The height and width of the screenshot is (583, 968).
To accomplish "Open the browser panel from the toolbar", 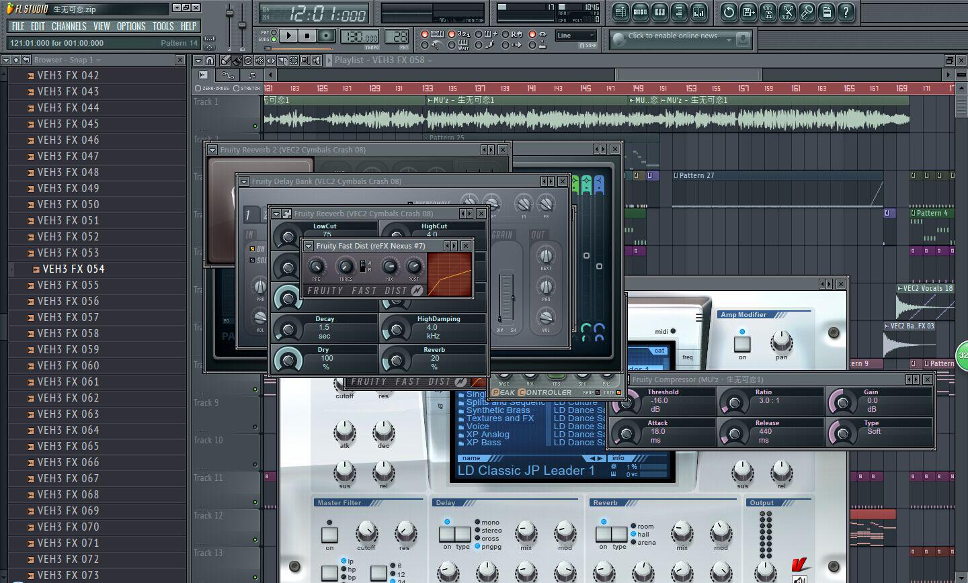I will 679,11.
